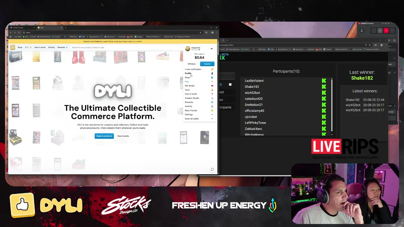404x227 pixels.
Task: Switch to the DYLI browser tab
Action: tap(50, 27)
